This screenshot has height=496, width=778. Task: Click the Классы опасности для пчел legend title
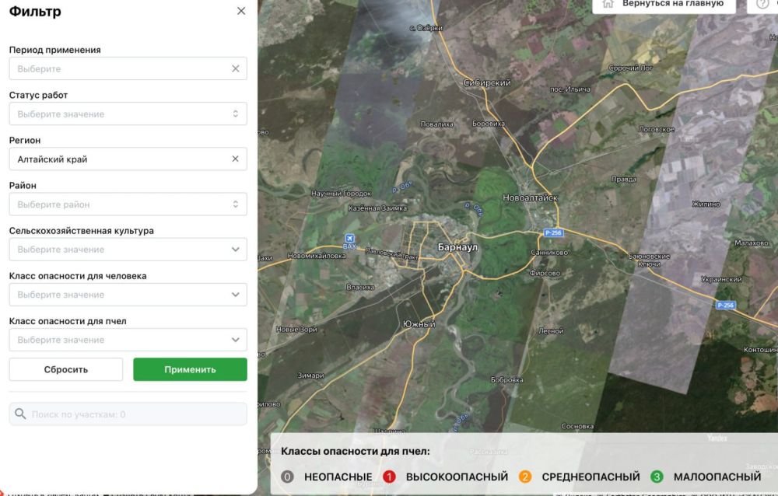pos(356,452)
